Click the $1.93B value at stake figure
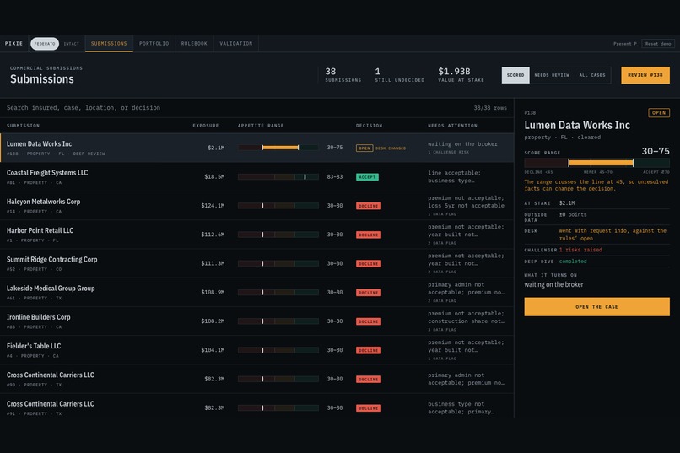The width and height of the screenshot is (680, 453). click(454, 72)
